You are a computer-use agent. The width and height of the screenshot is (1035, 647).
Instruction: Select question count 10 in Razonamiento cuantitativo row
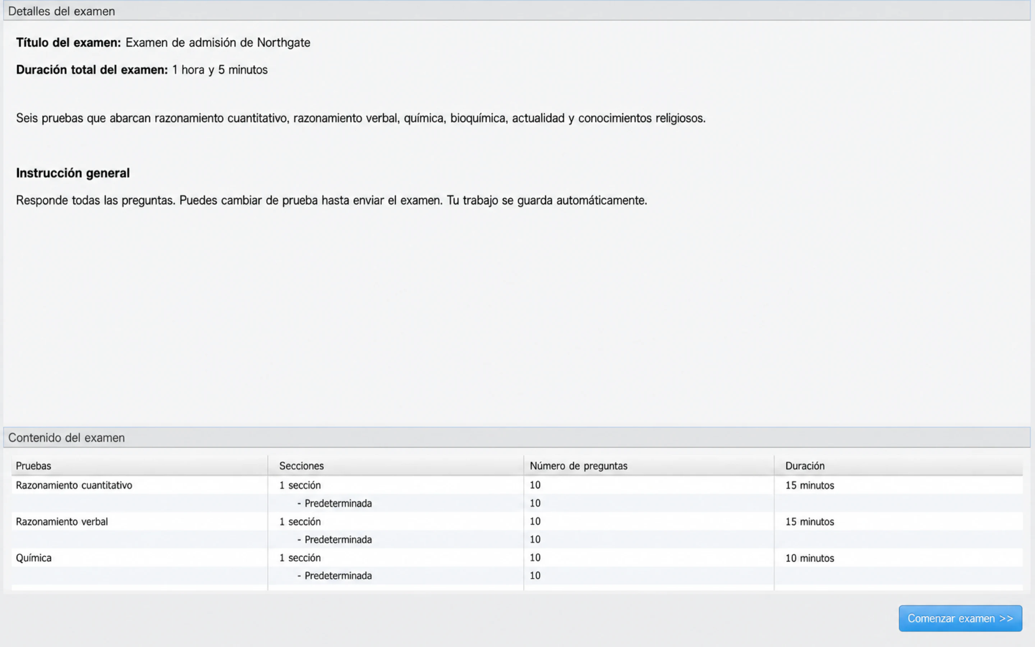535,485
